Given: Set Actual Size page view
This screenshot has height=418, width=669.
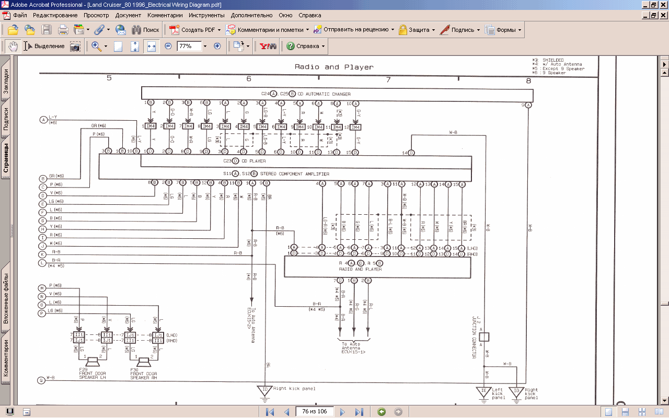Looking at the screenshot, I should pos(118,46).
